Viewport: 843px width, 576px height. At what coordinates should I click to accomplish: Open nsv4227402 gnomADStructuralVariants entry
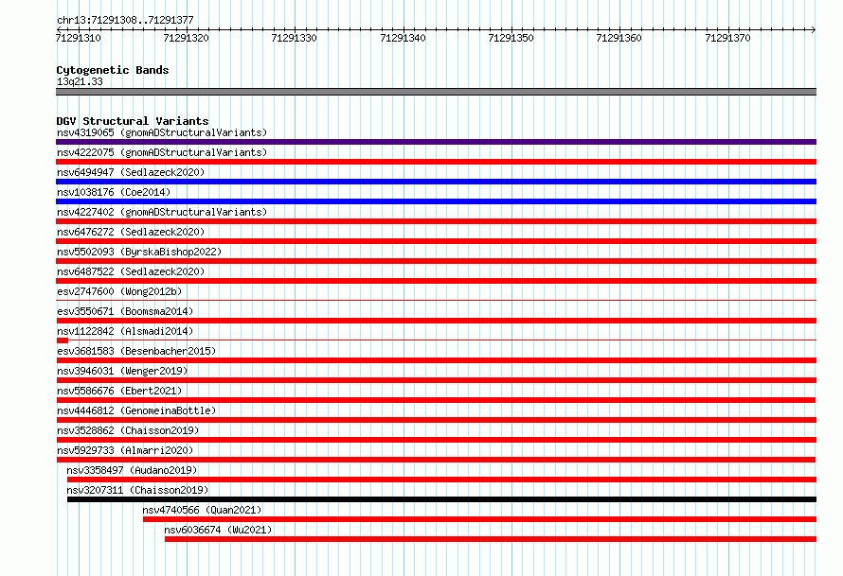pyautogui.click(x=162, y=212)
